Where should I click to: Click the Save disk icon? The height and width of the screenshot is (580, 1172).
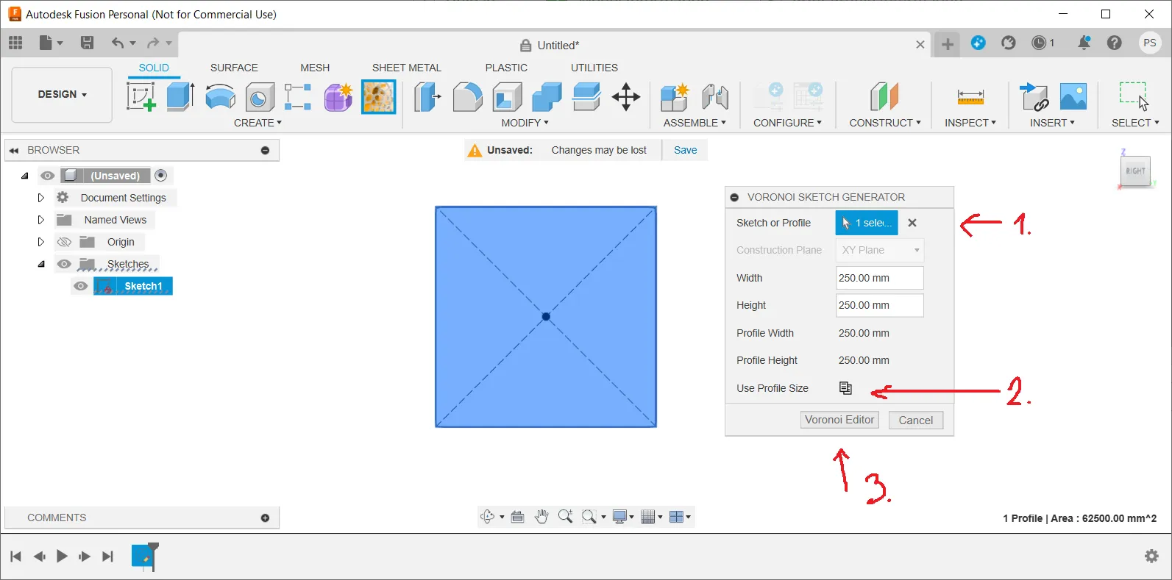point(87,43)
